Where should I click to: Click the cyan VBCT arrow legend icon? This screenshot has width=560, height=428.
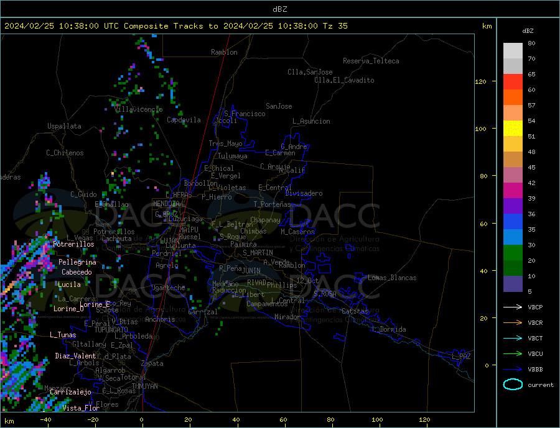[513, 338]
